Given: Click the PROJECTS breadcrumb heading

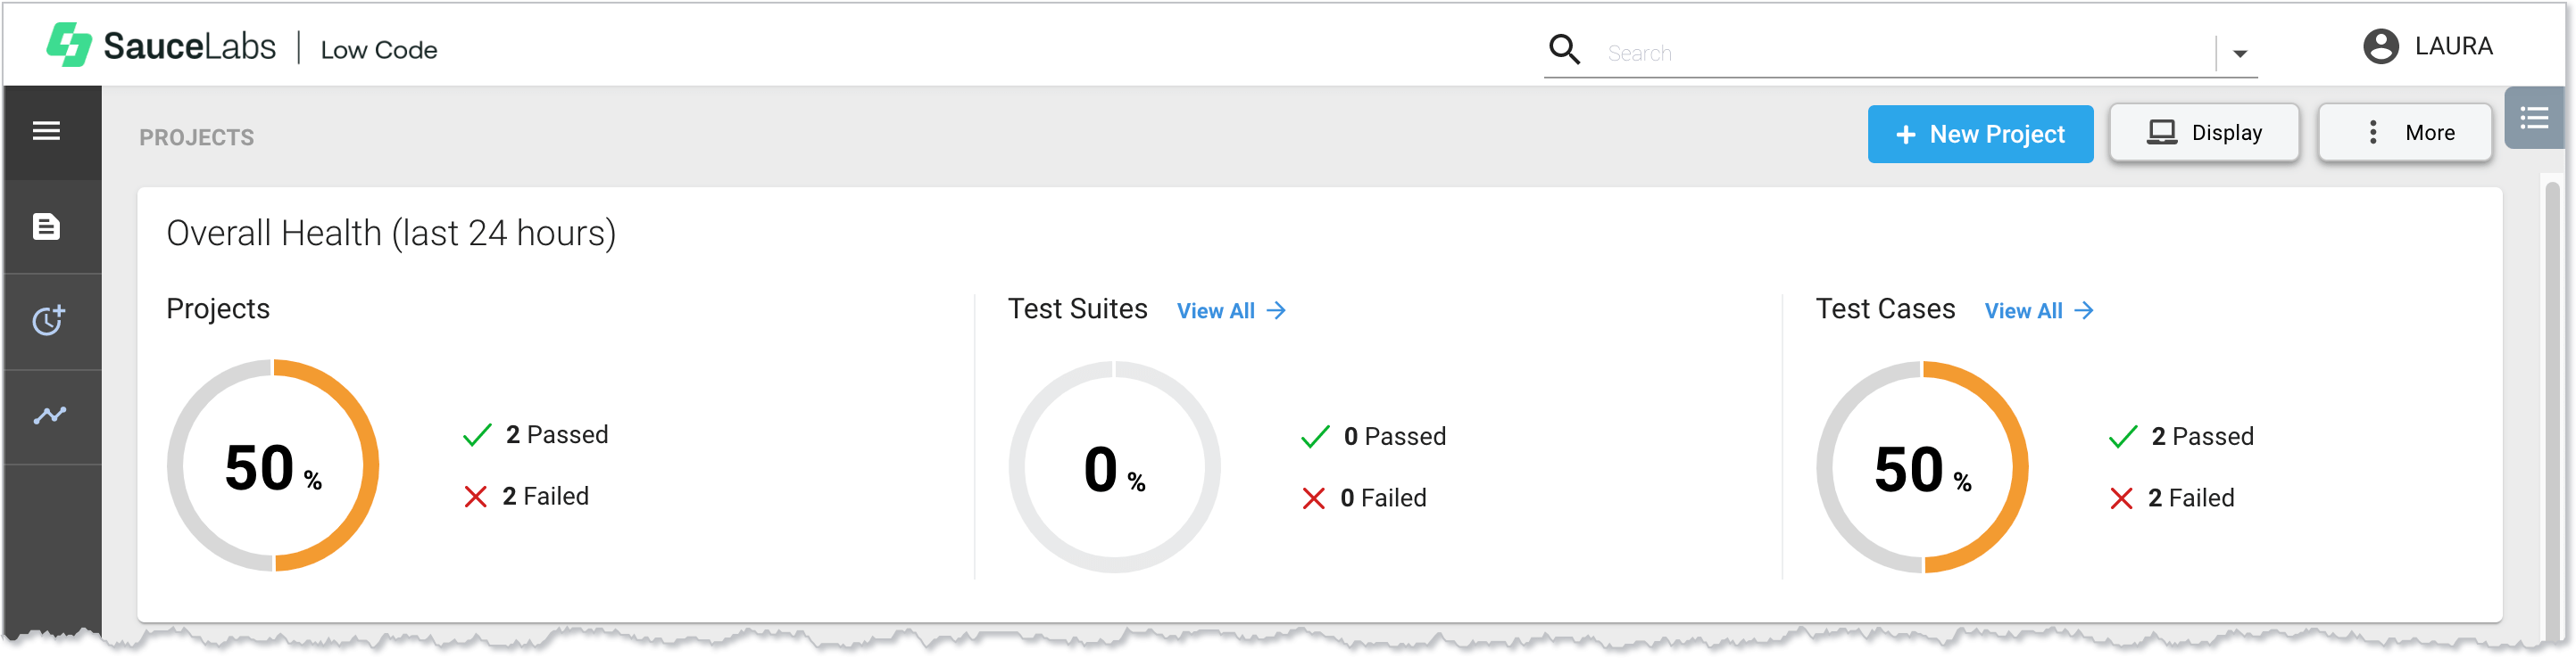Looking at the screenshot, I should point(196,138).
